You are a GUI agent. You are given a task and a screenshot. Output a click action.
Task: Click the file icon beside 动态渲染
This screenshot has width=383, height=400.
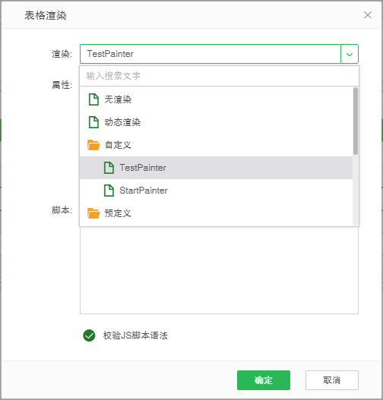93,122
